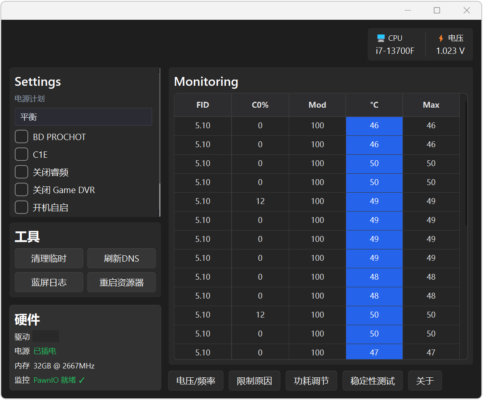Click the 1.023 V voltage reading
483x400 pixels.
(450, 51)
